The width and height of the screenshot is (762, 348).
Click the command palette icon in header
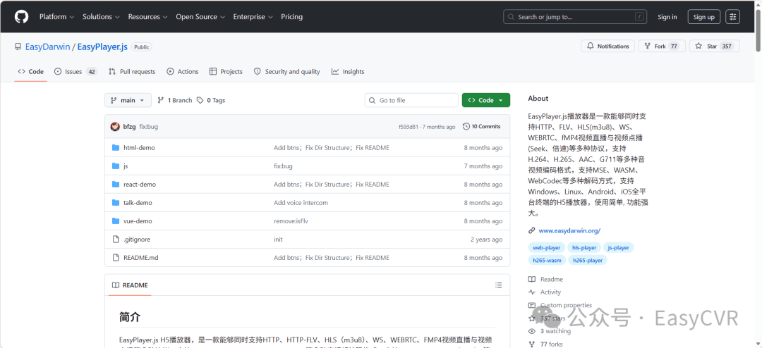click(x=733, y=16)
